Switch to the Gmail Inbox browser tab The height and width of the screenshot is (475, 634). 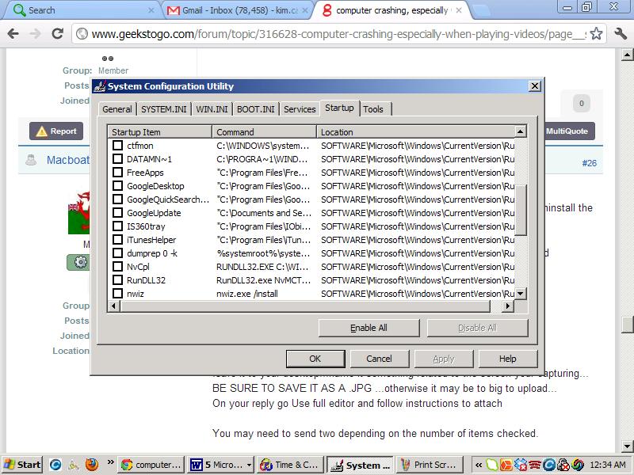click(x=239, y=10)
